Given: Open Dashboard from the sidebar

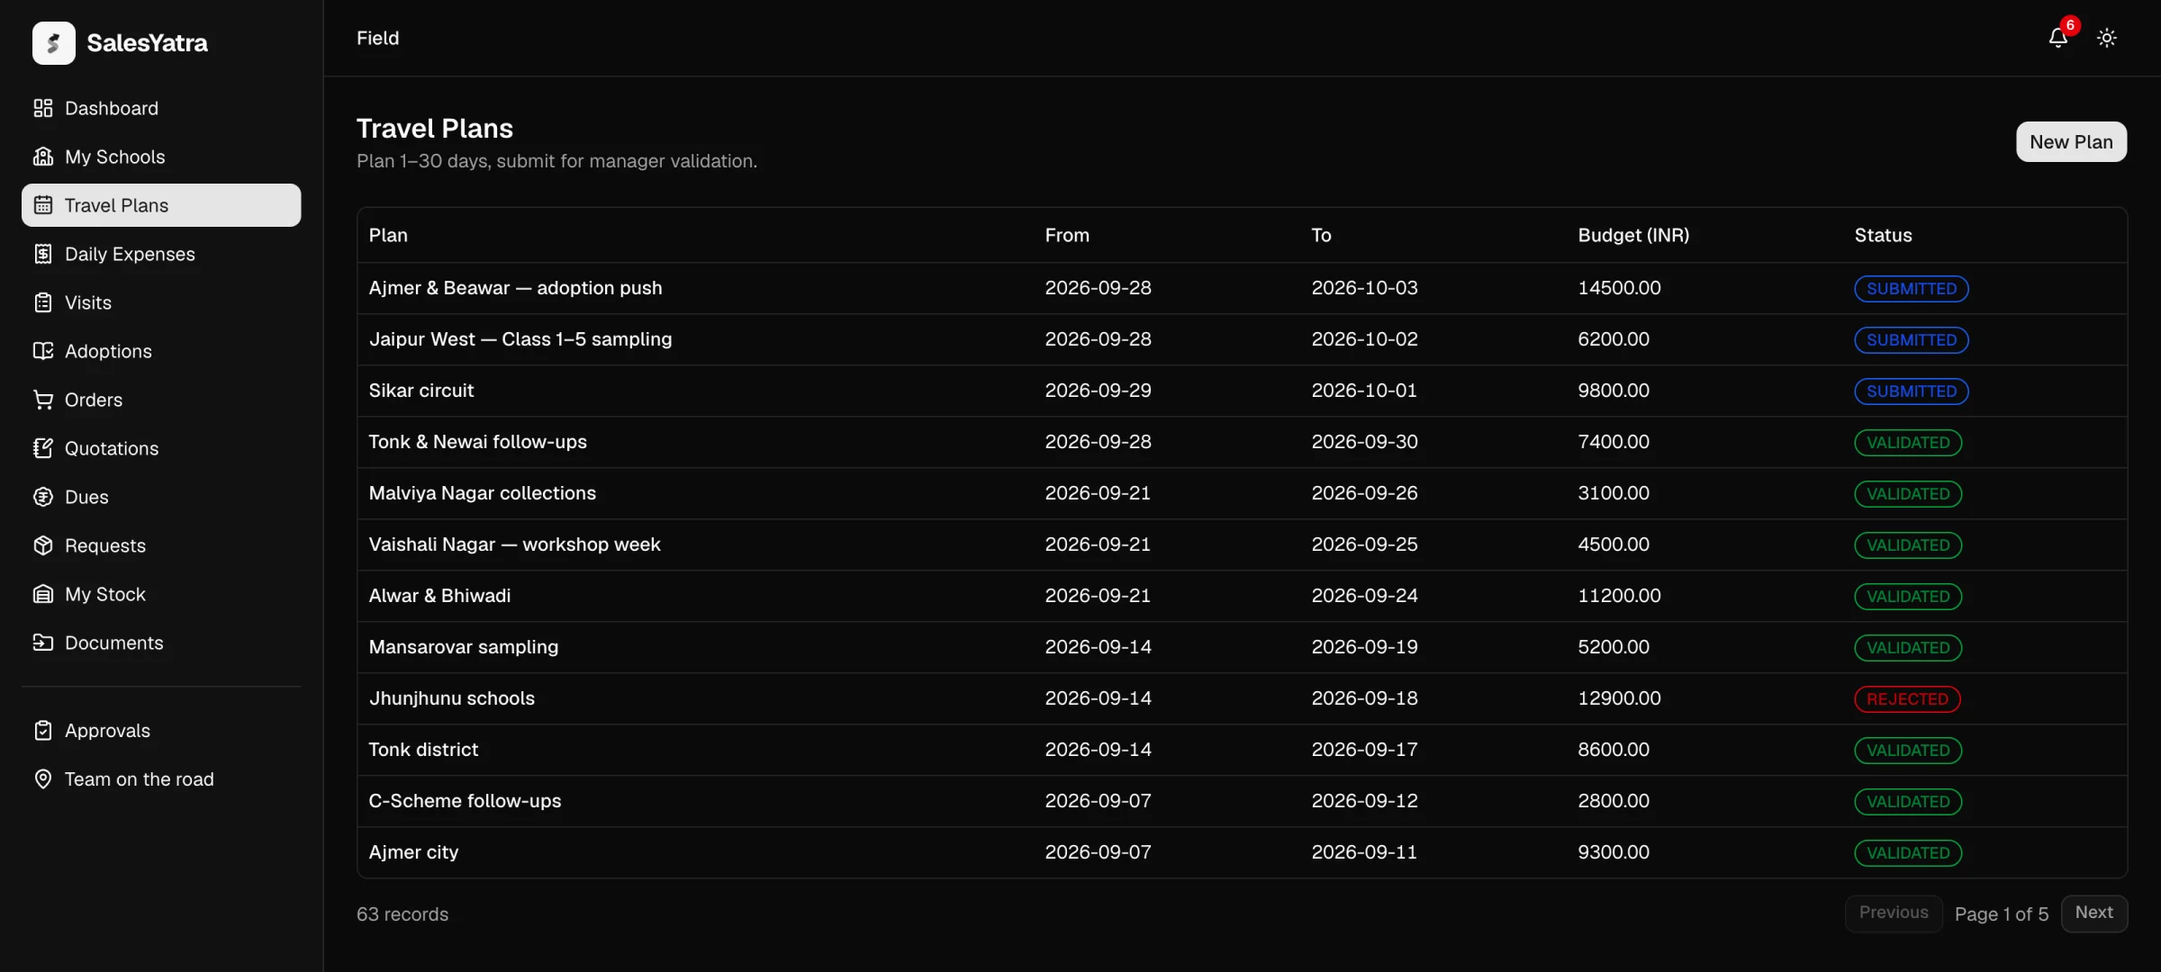Looking at the screenshot, I should pyautogui.click(x=161, y=108).
